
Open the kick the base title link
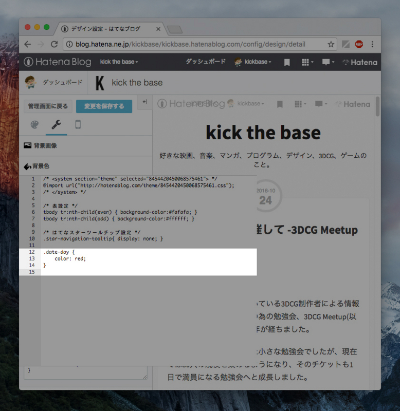(x=137, y=83)
